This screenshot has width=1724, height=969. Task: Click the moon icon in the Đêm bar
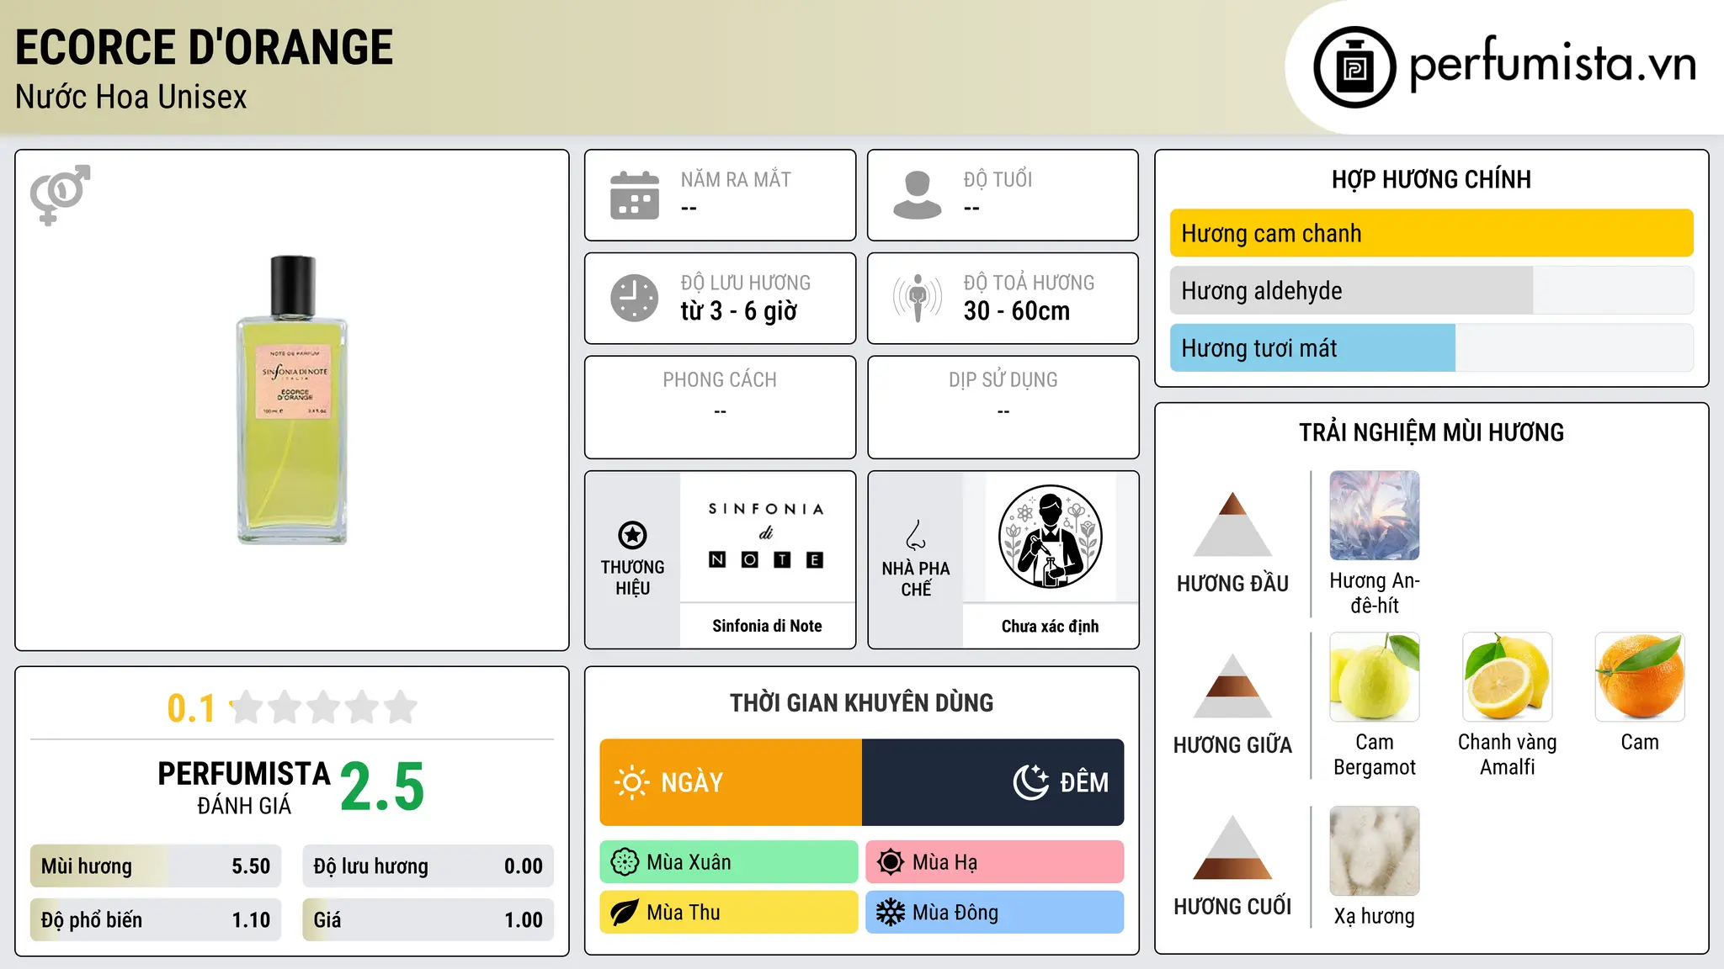(x=1030, y=782)
